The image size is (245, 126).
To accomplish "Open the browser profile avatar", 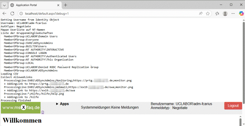I will pos(225,13).
